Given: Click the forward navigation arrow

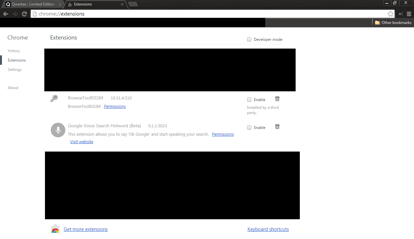Looking at the screenshot, I should [x=15, y=14].
